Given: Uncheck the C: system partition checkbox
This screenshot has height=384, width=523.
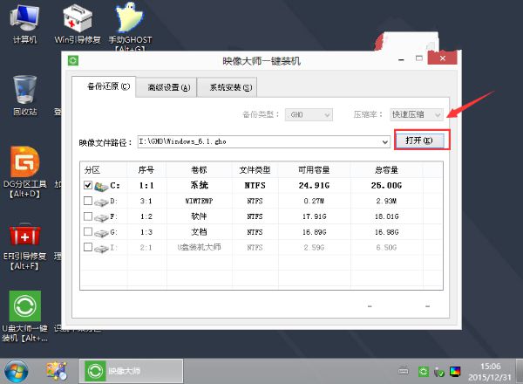Looking at the screenshot, I should [87, 185].
